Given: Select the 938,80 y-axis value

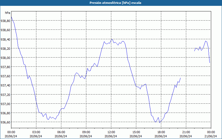Looking at the screenshot, I should [x=5, y=21].
